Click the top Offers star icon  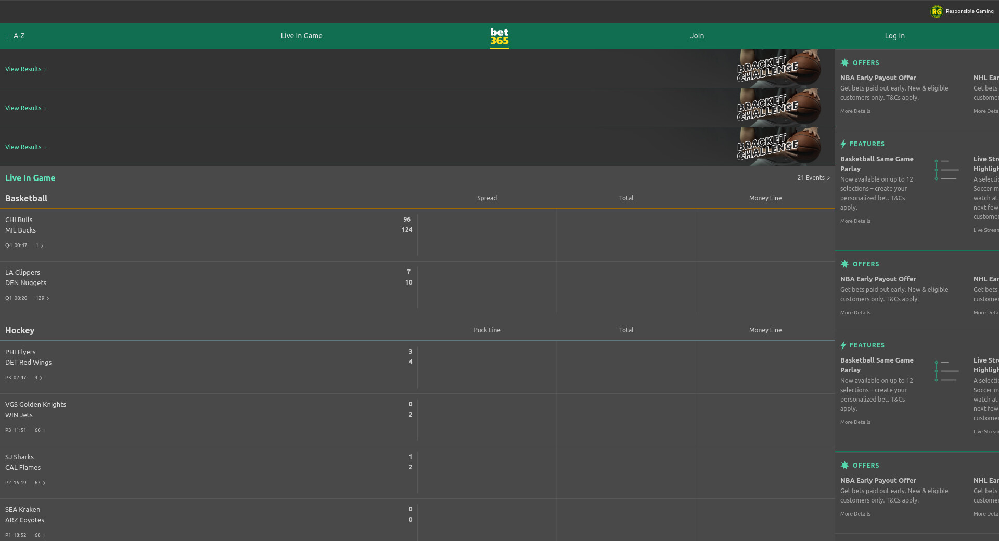(844, 63)
